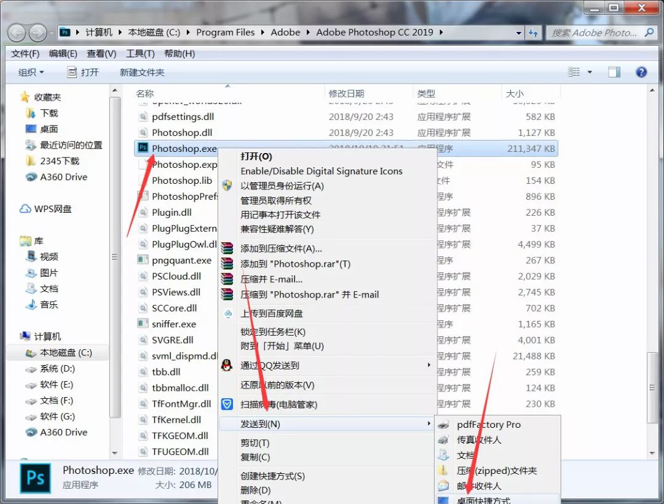The height and width of the screenshot is (504, 664).
Task: Click the Baidu cloud upload icon
Action: pyautogui.click(x=228, y=313)
